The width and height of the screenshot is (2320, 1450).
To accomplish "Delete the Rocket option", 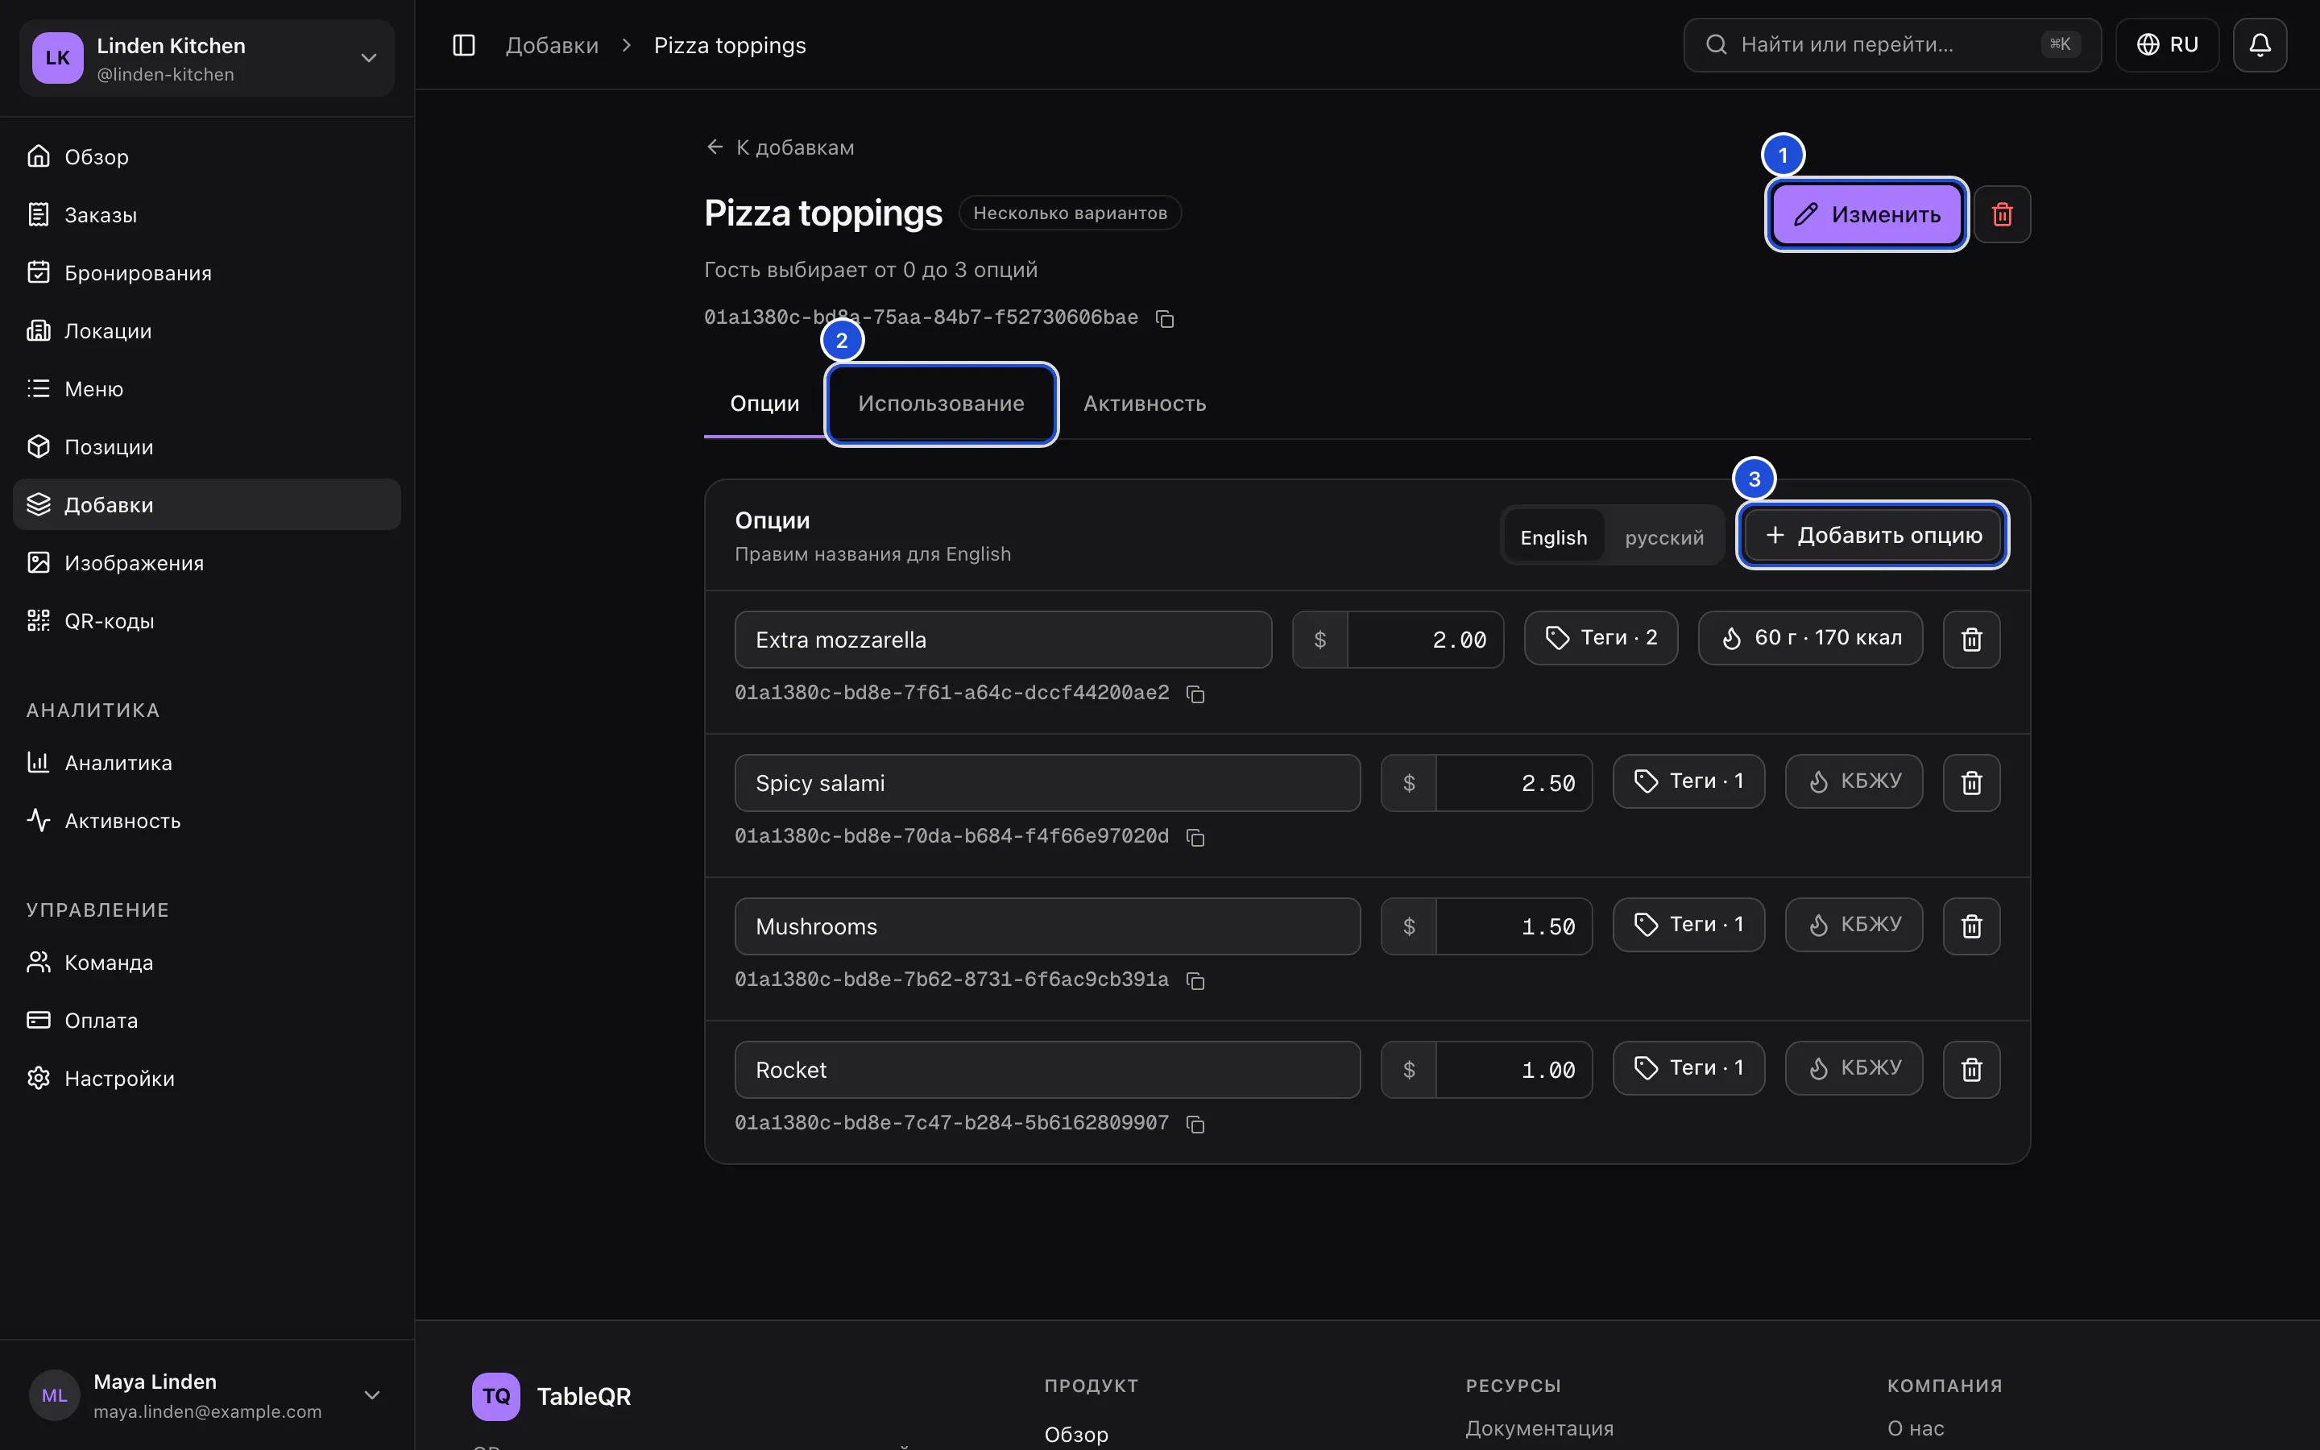I will tap(1971, 1071).
